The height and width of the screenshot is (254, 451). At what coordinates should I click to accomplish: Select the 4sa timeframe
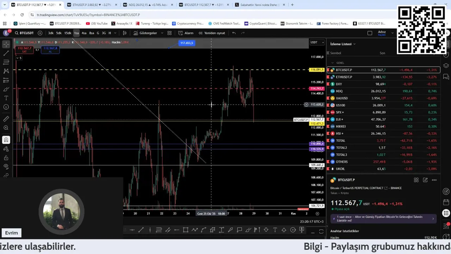coord(84,33)
